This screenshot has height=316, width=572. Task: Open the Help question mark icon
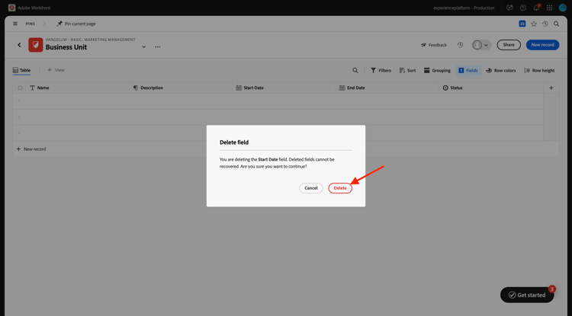tap(522, 8)
